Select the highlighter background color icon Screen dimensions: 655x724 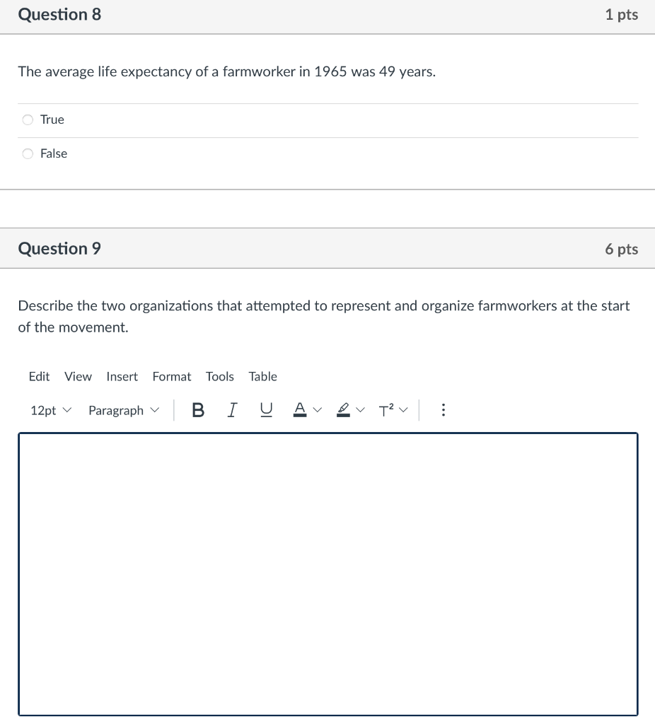coord(342,410)
